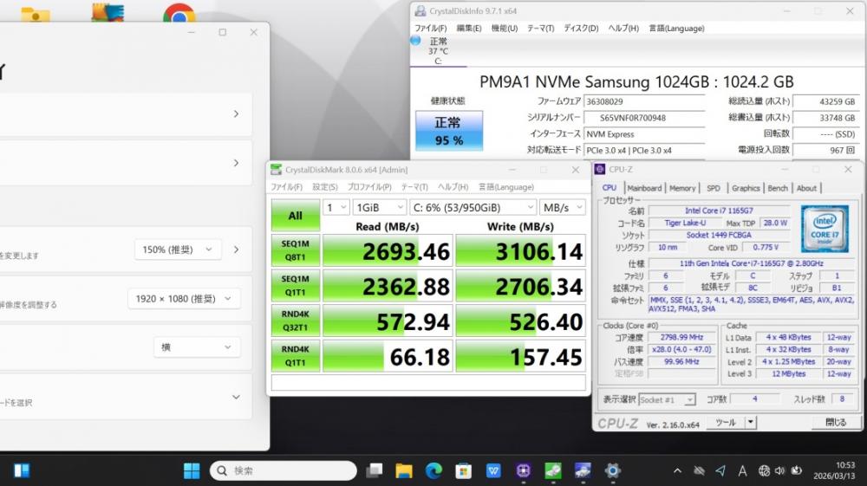Open CrystalDiskMark 言語(Language) menu
The image size is (867, 486).
(x=506, y=187)
